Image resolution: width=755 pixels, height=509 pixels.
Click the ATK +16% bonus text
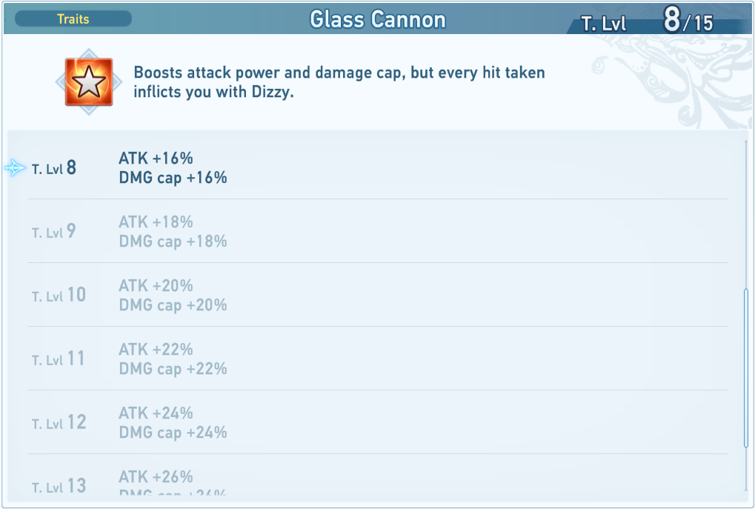(156, 158)
